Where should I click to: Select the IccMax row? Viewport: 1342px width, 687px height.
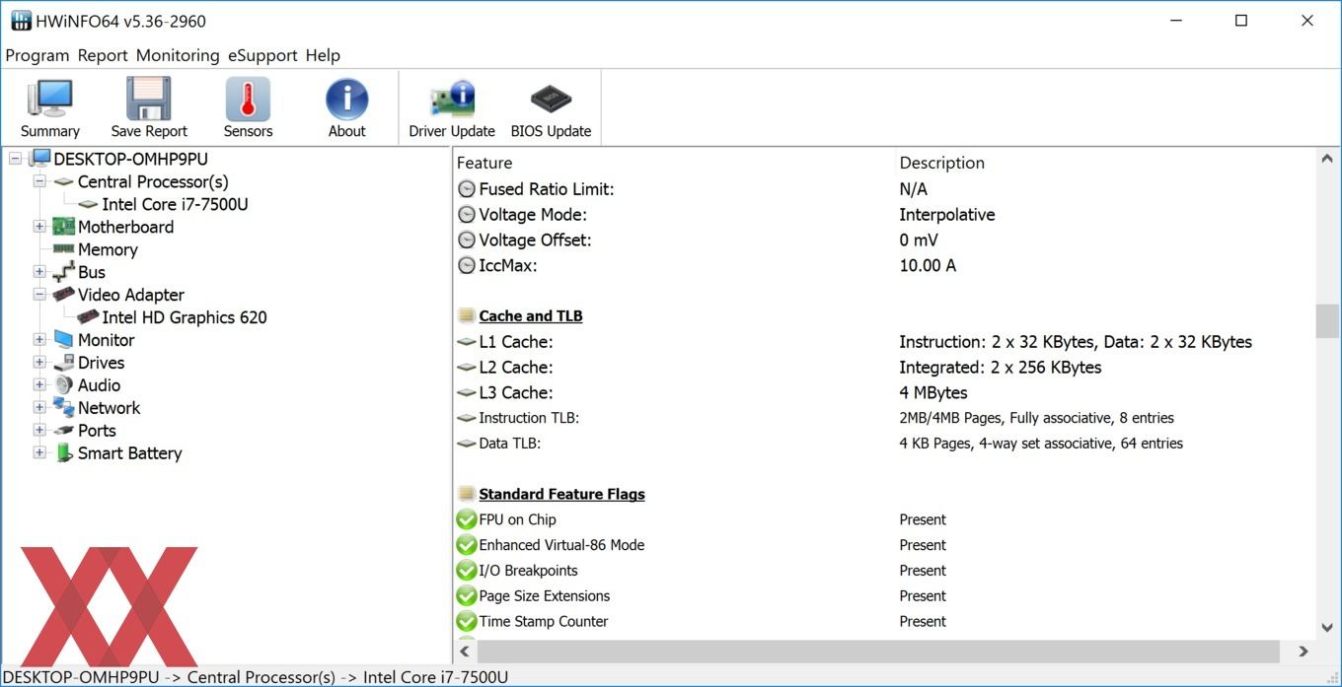click(885, 265)
